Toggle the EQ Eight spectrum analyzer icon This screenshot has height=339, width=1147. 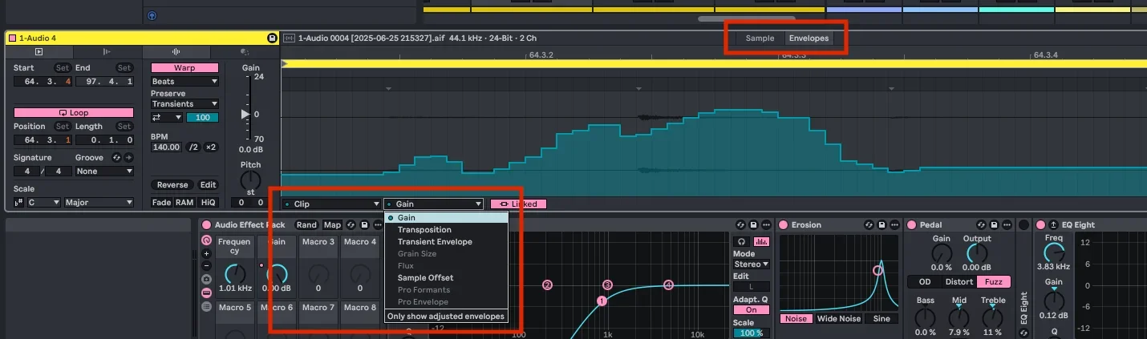[x=760, y=241]
